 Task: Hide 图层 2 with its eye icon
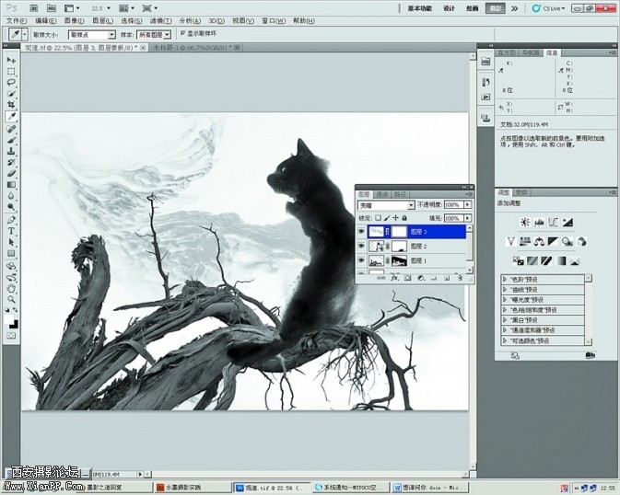[361, 246]
